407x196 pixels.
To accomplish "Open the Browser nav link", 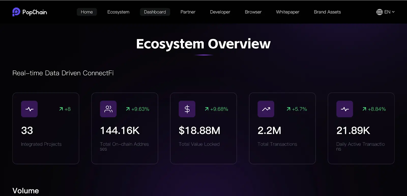I will click(253, 12).
